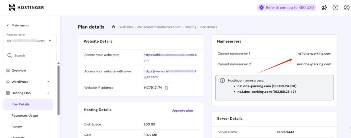351x138 pixels.
Task: Click the Overview dashboard icon
Action: 8,70
